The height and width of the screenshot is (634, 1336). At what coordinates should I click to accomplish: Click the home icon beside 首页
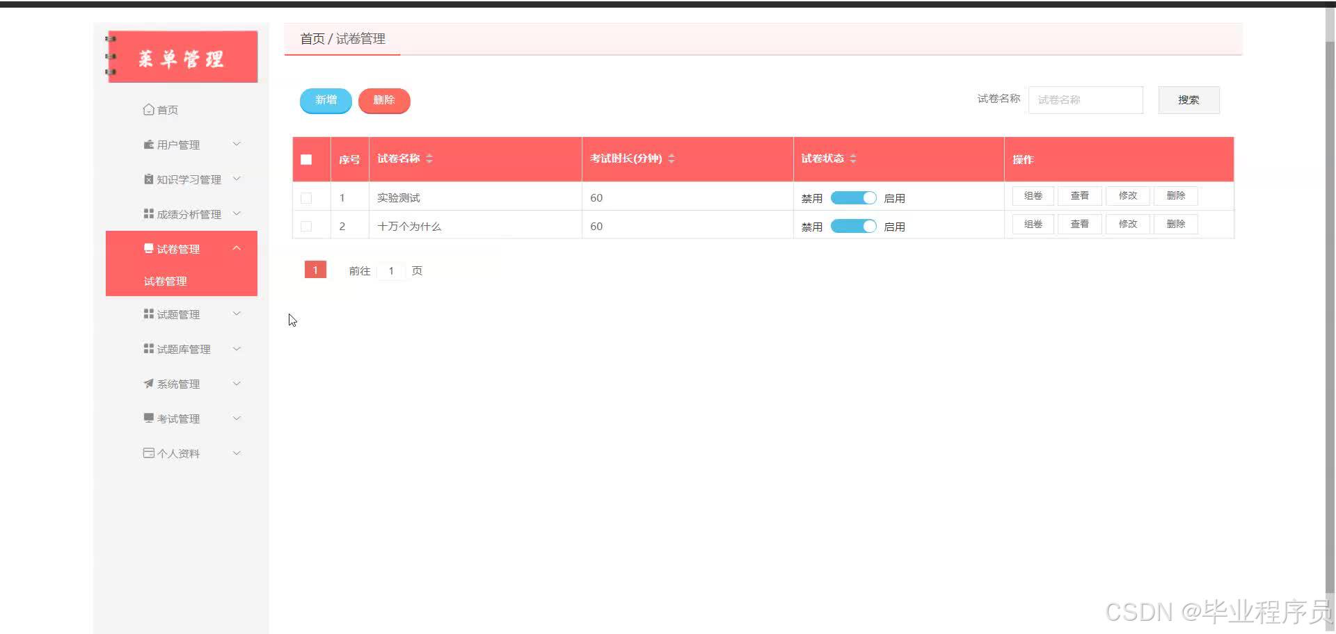point(148,109)
